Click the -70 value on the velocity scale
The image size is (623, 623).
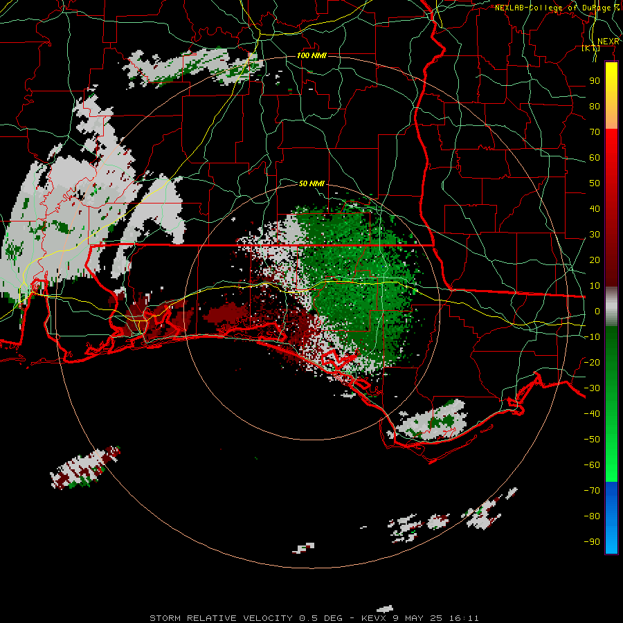pyautogui.click(x=592, y=491)
